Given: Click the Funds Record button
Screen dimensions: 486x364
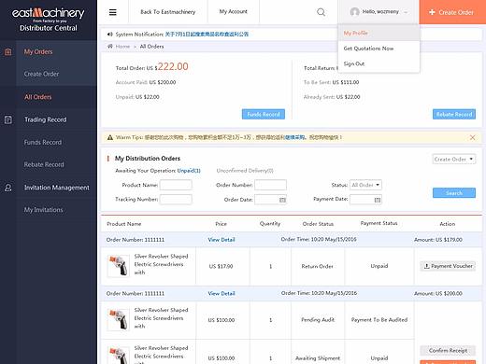Looking at the screenshot, I should [x=264, y=114].
